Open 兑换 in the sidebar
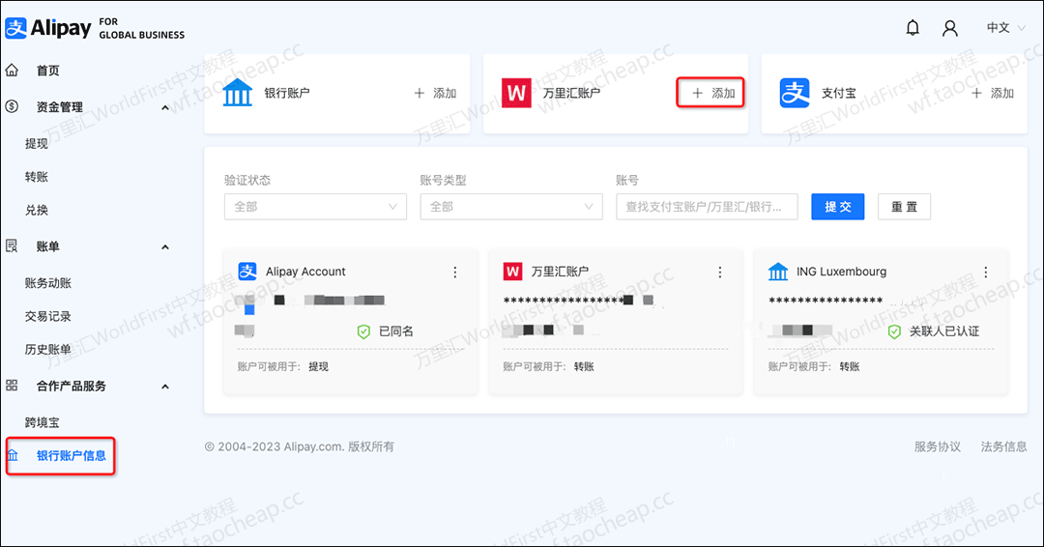The width and height of the screenshot is (1044, 547). tap(37, 211)
